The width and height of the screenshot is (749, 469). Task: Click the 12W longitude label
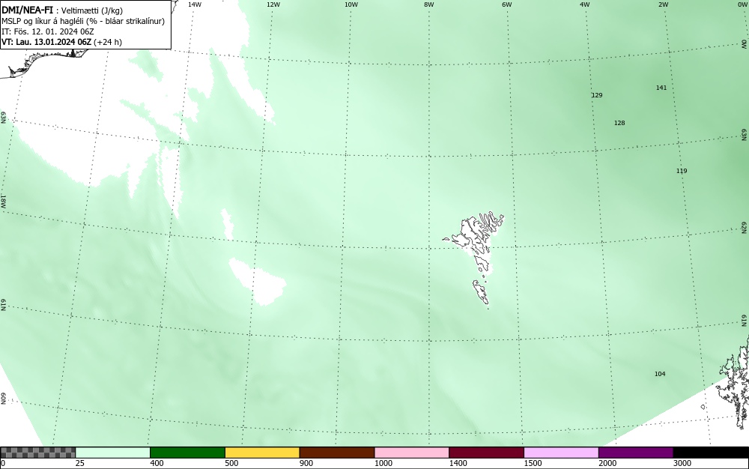273,4
